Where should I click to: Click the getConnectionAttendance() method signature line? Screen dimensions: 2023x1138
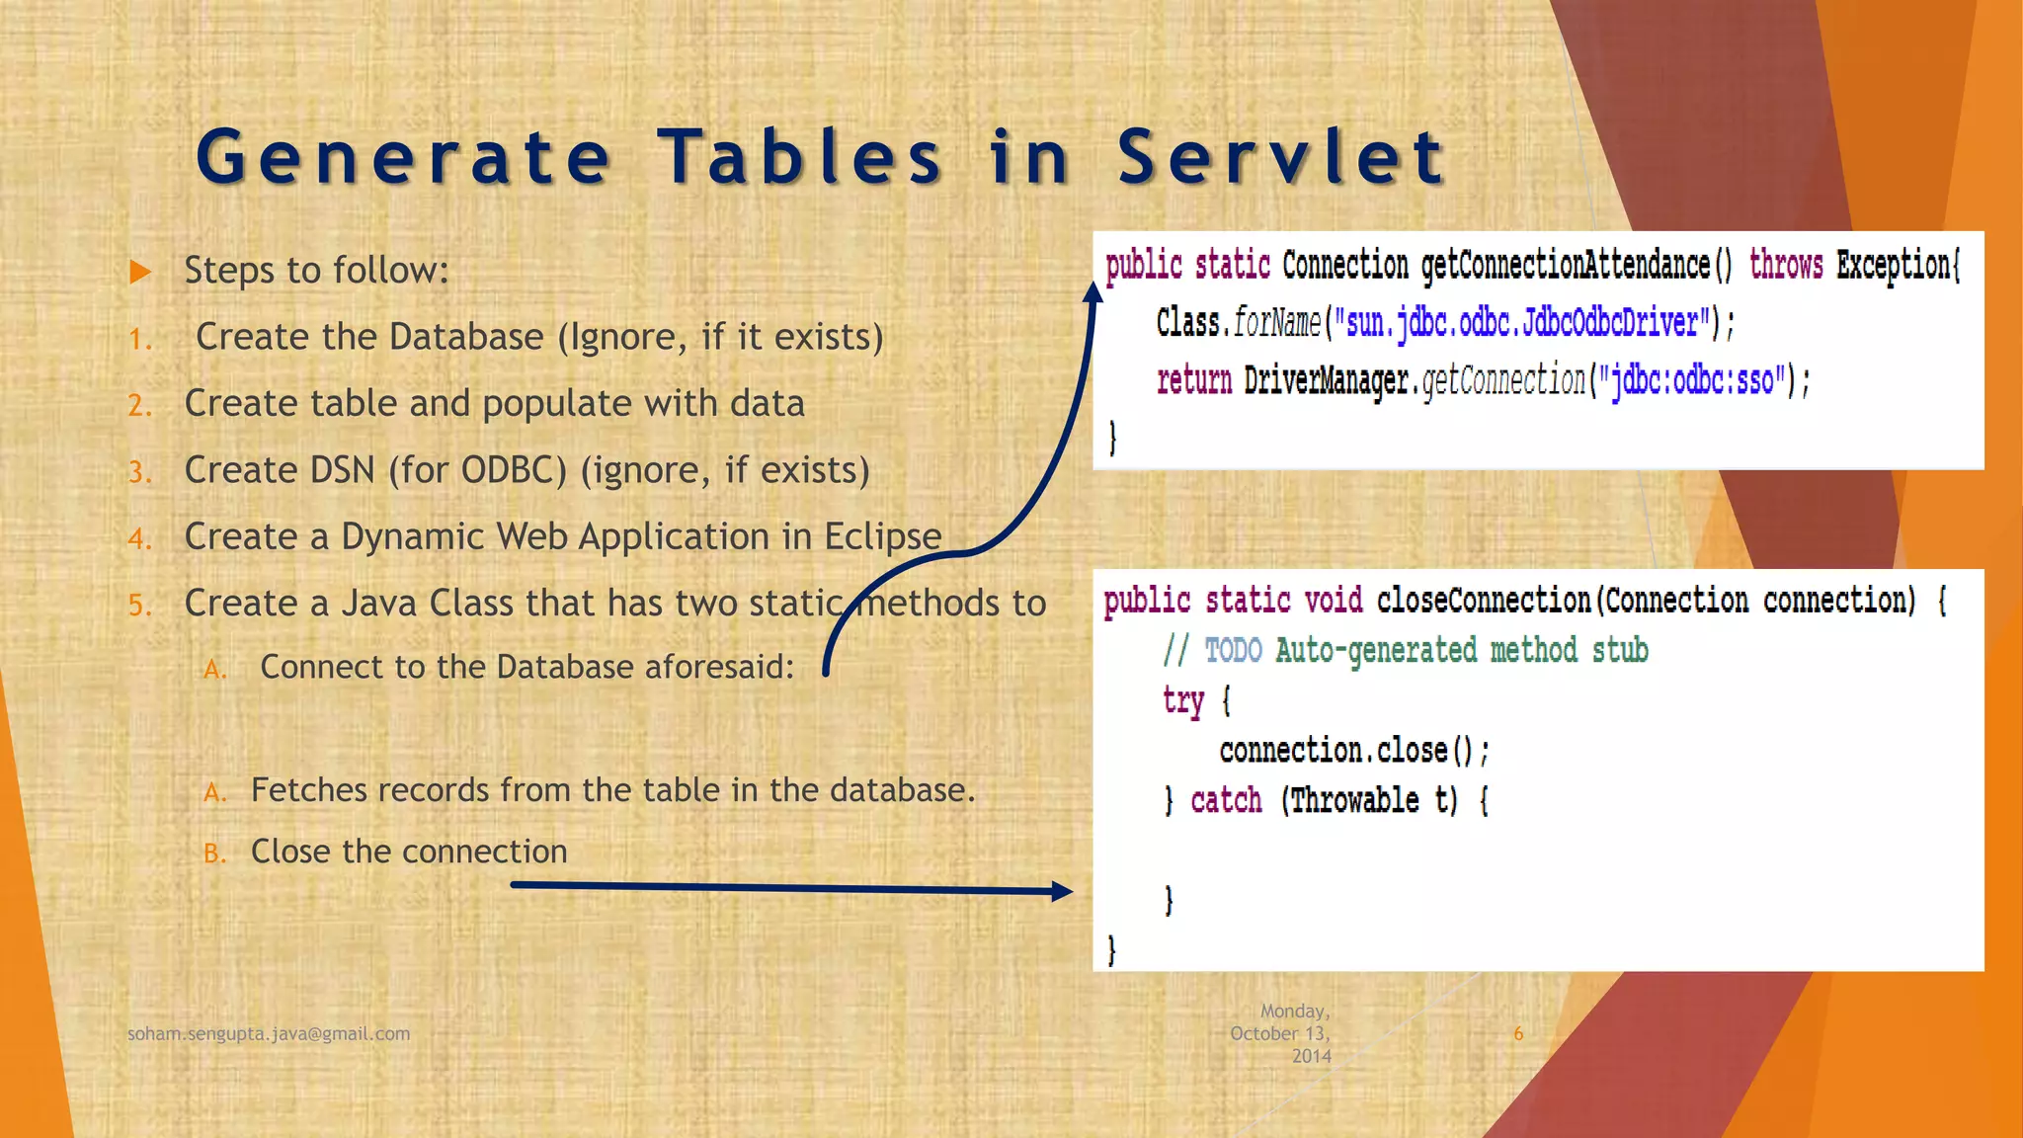click(x=1532, y=266)
